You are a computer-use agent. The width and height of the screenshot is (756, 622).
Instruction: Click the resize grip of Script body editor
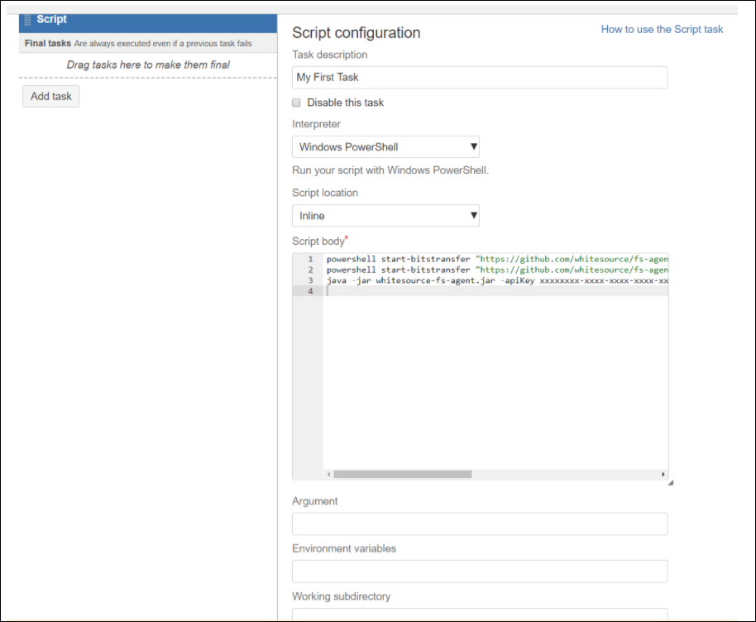pyautogui.click(x=670, y=482)
